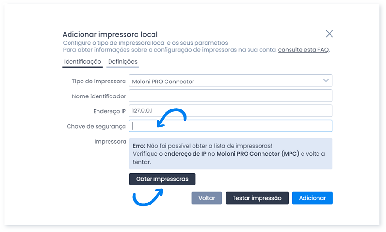Click the 'Tipo de impressora' label
386x232 pixels.
(98, 81)
